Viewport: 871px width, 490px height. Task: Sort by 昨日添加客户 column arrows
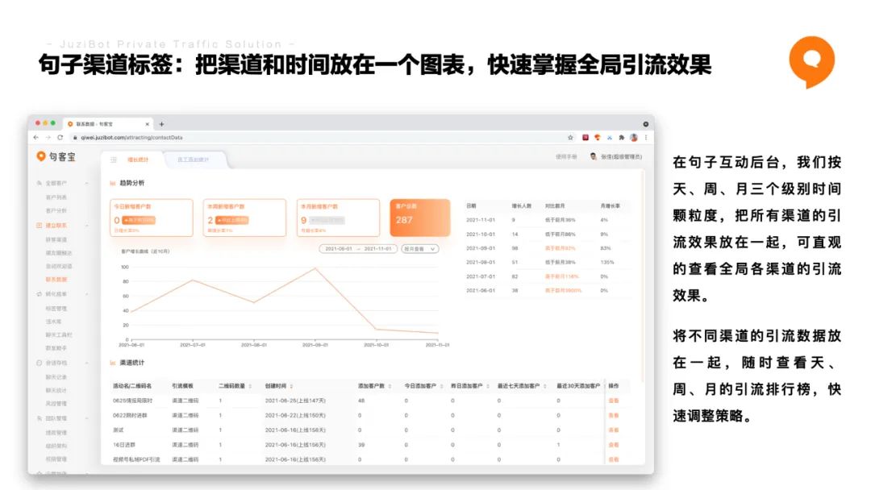click(488, 386)
